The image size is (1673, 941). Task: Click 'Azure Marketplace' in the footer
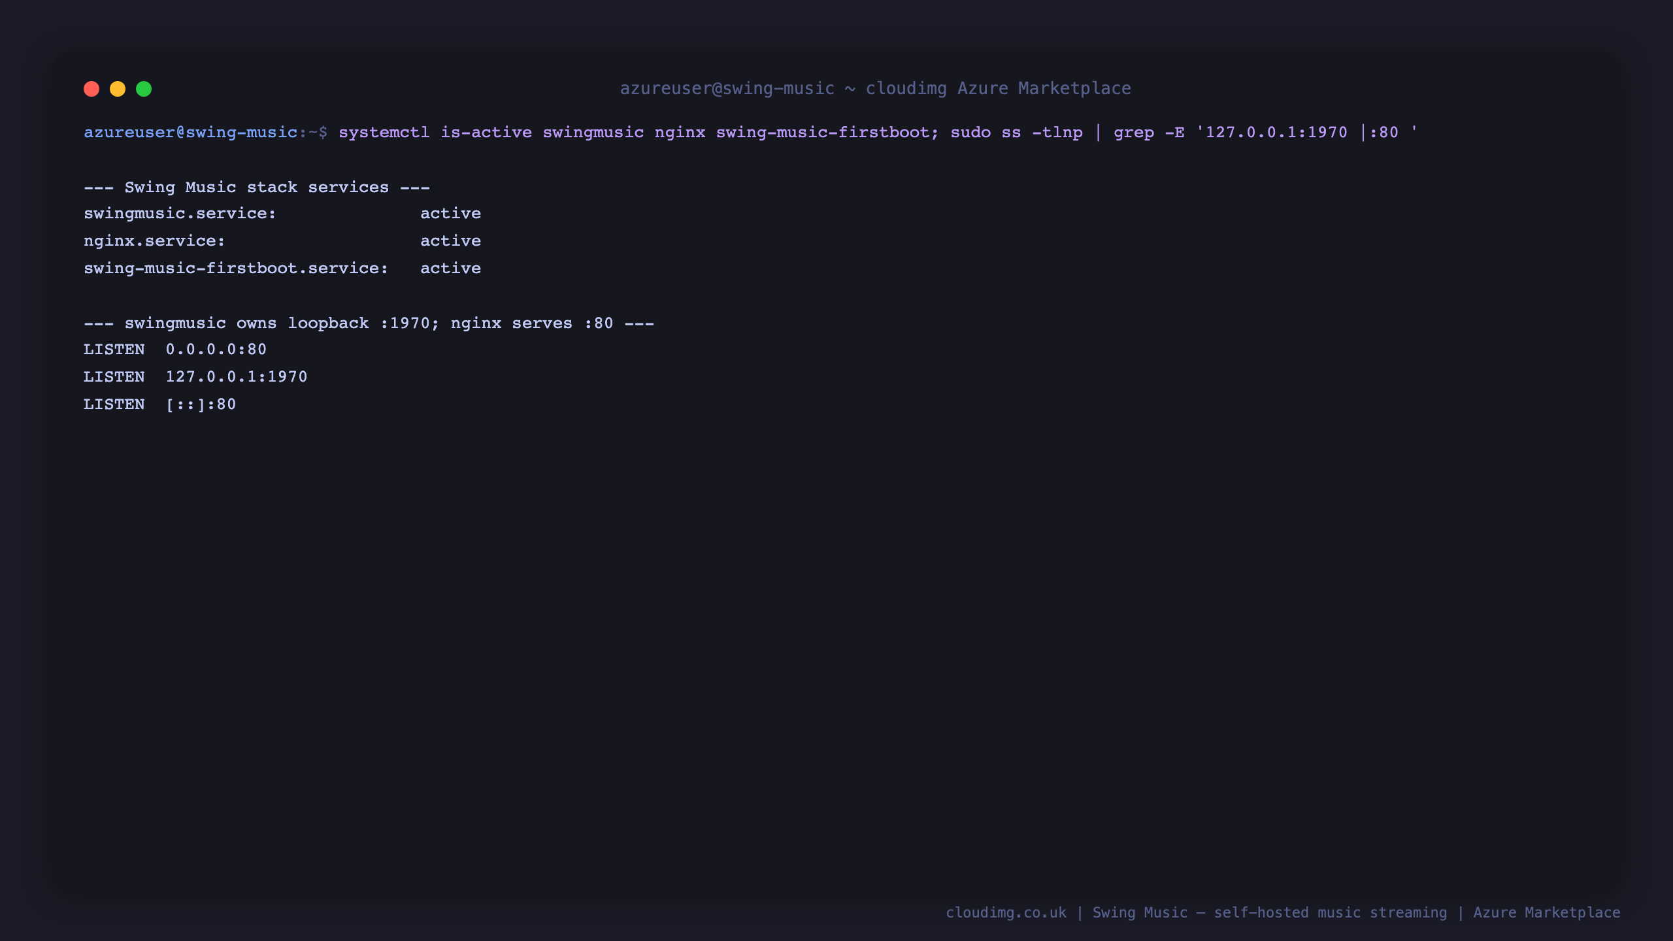tap(1547, 913)
